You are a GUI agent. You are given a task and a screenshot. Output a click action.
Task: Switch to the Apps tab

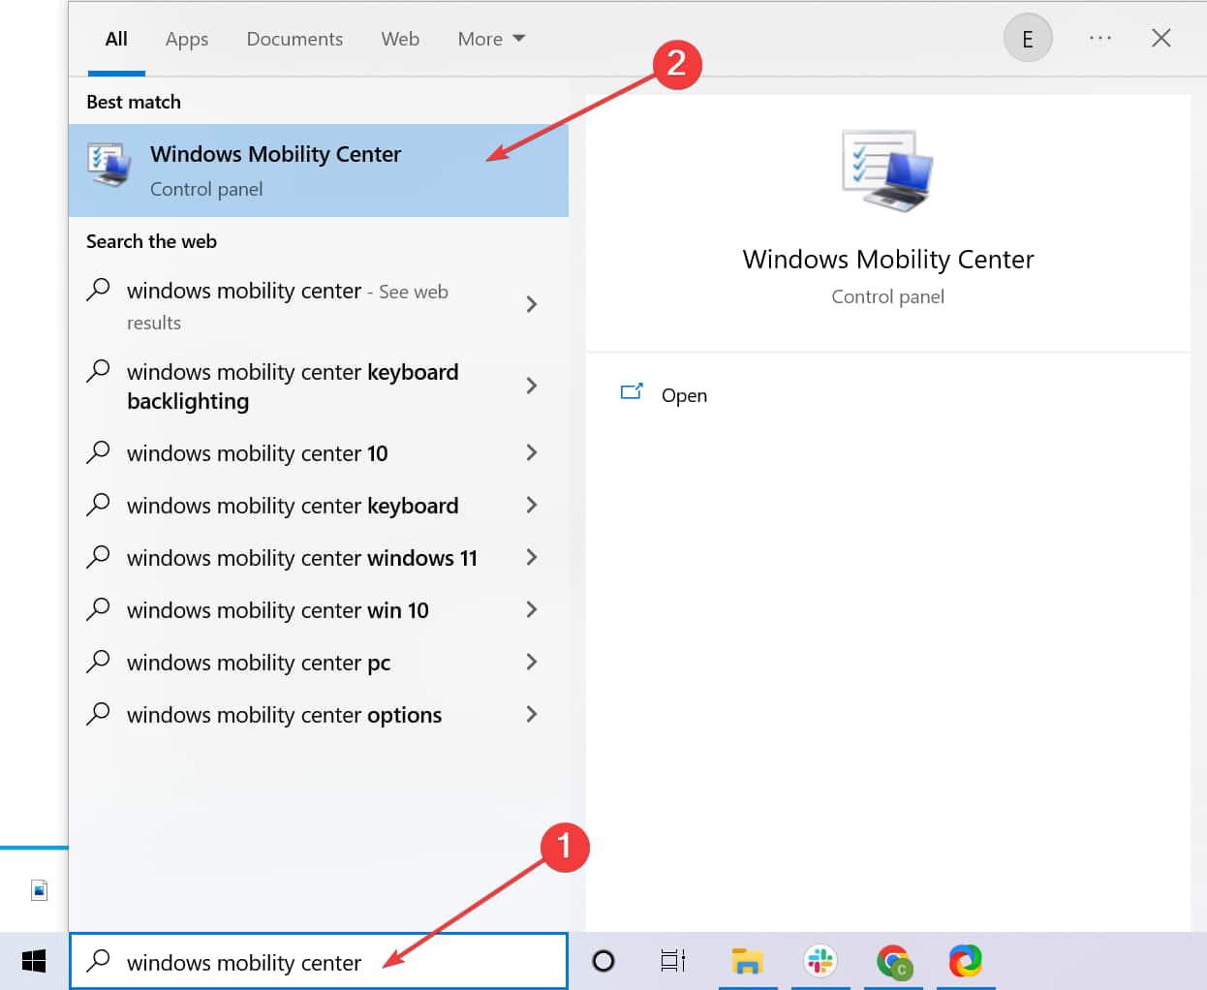click(x=186, y=39)
